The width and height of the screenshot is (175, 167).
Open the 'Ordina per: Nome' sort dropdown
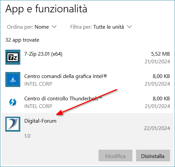coord(32,27)
